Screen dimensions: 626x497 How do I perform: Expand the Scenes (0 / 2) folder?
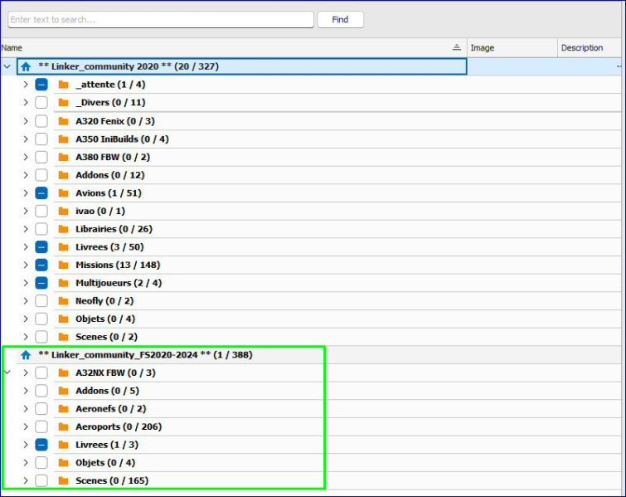26,337
